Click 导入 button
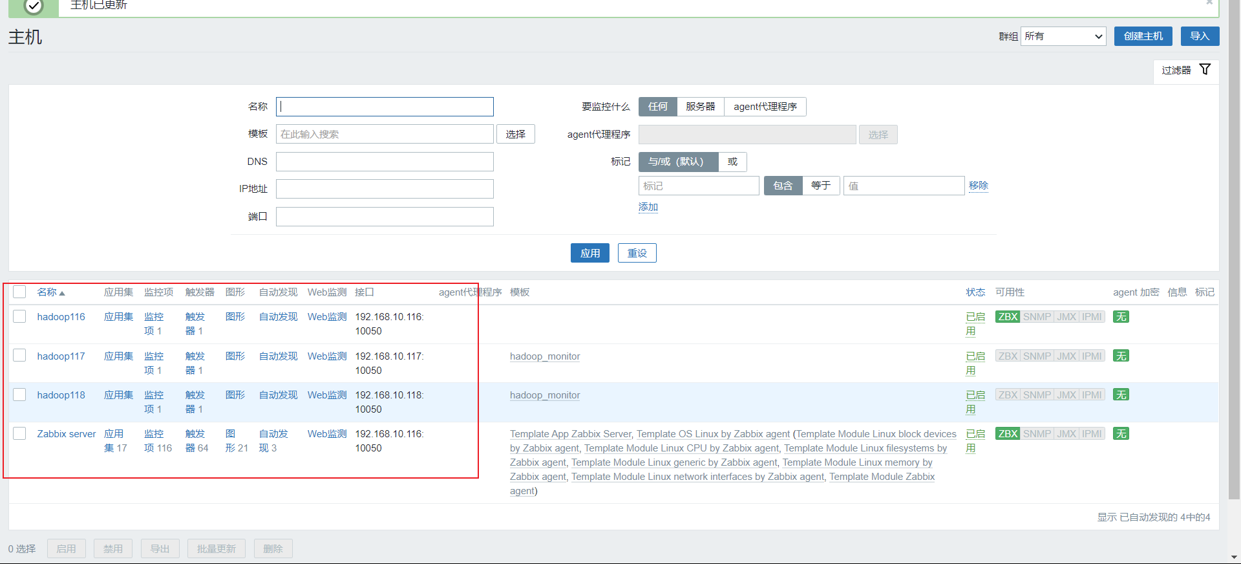Viewport: 1241px width, 564px height. [x=1200, y=36]
